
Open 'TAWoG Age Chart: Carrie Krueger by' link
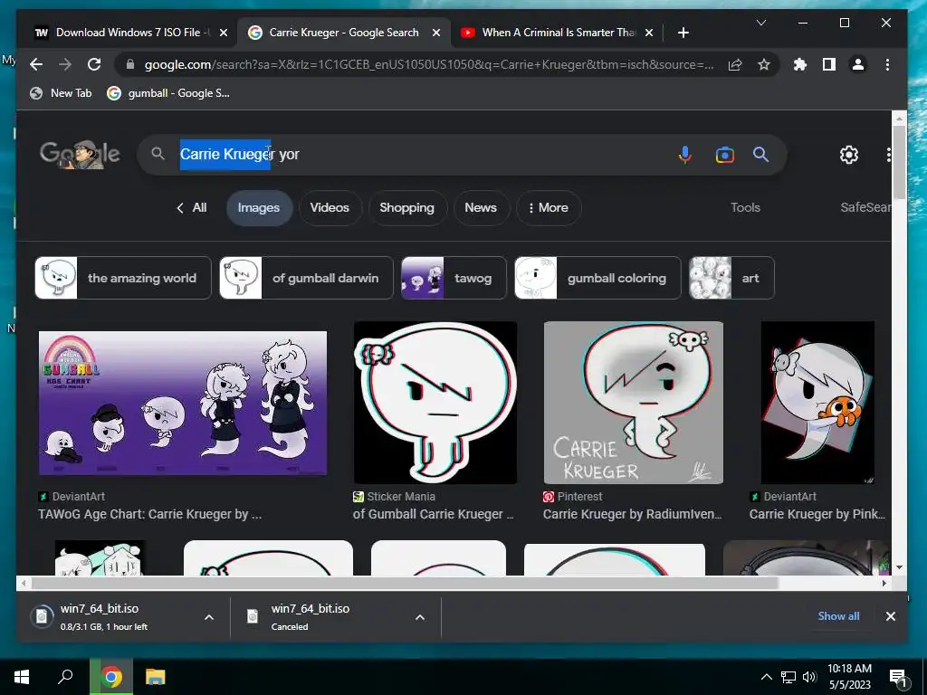[x=149, y=514]
